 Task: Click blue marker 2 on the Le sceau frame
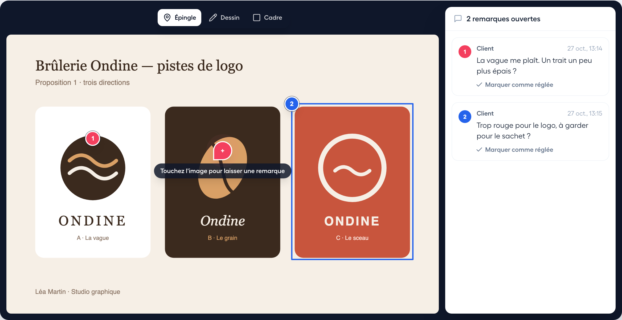click(x=292, y=104)
